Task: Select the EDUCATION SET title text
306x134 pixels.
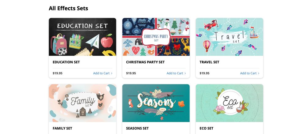Action: [x=66, y=62]
